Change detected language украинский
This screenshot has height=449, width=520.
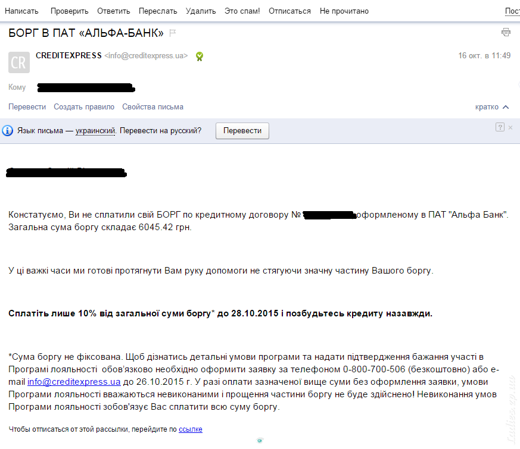pos(95,131)
